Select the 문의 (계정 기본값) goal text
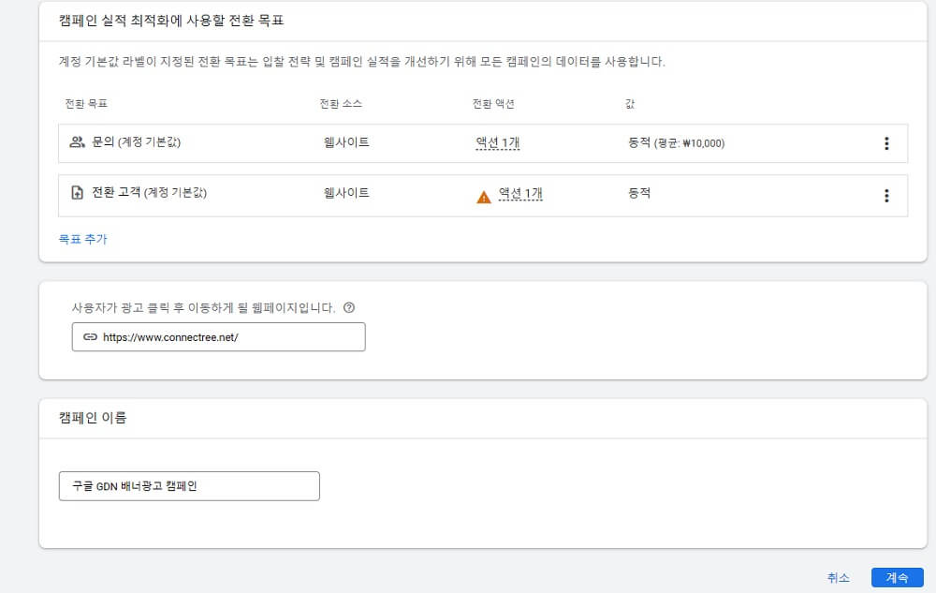 click(136, 142)
